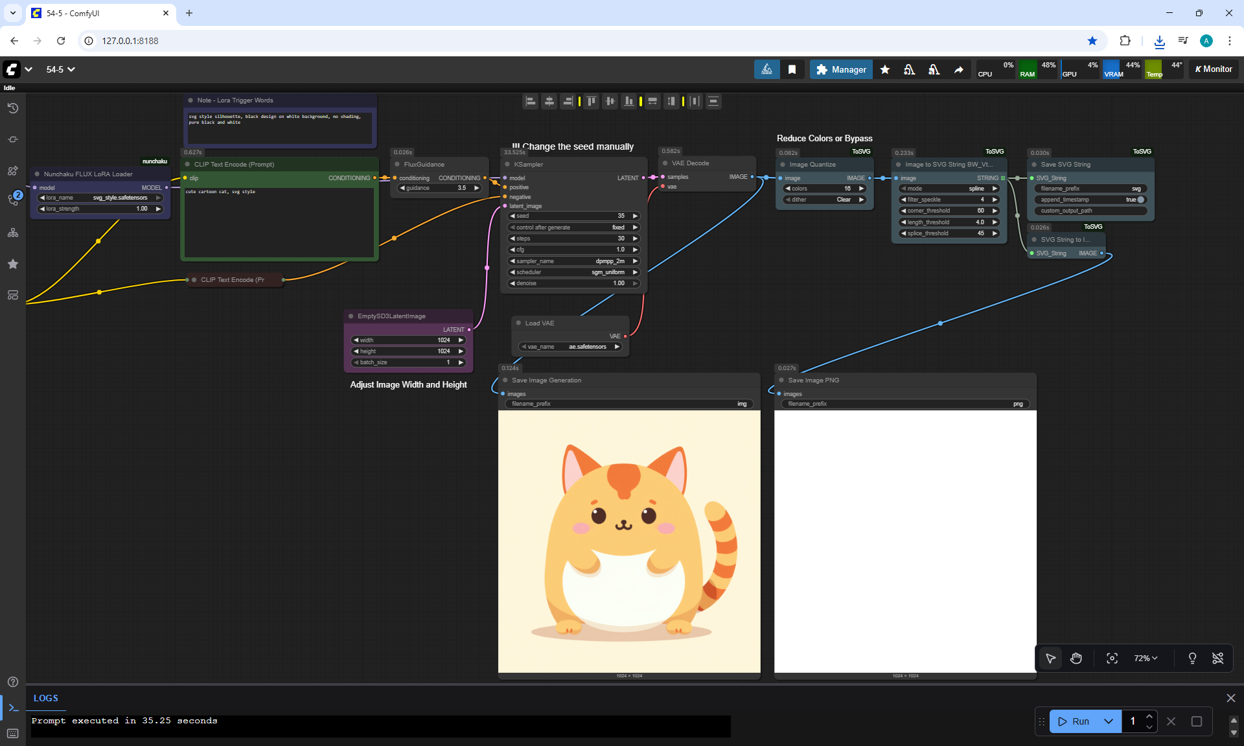Click the share arrow icon in toolbar

point(958,69)
